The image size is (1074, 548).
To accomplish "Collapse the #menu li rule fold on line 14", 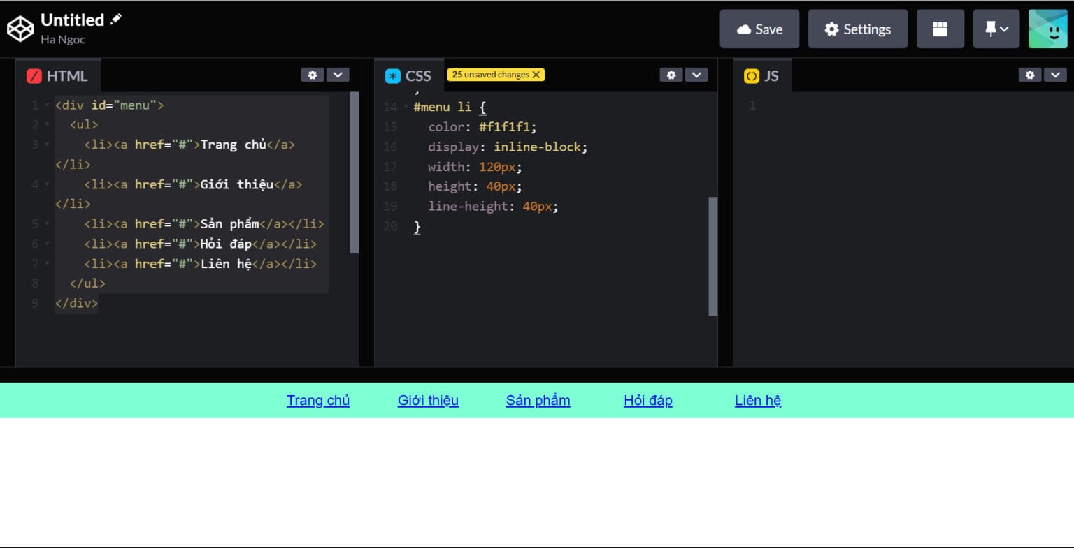I will click(x=406, y=107).
